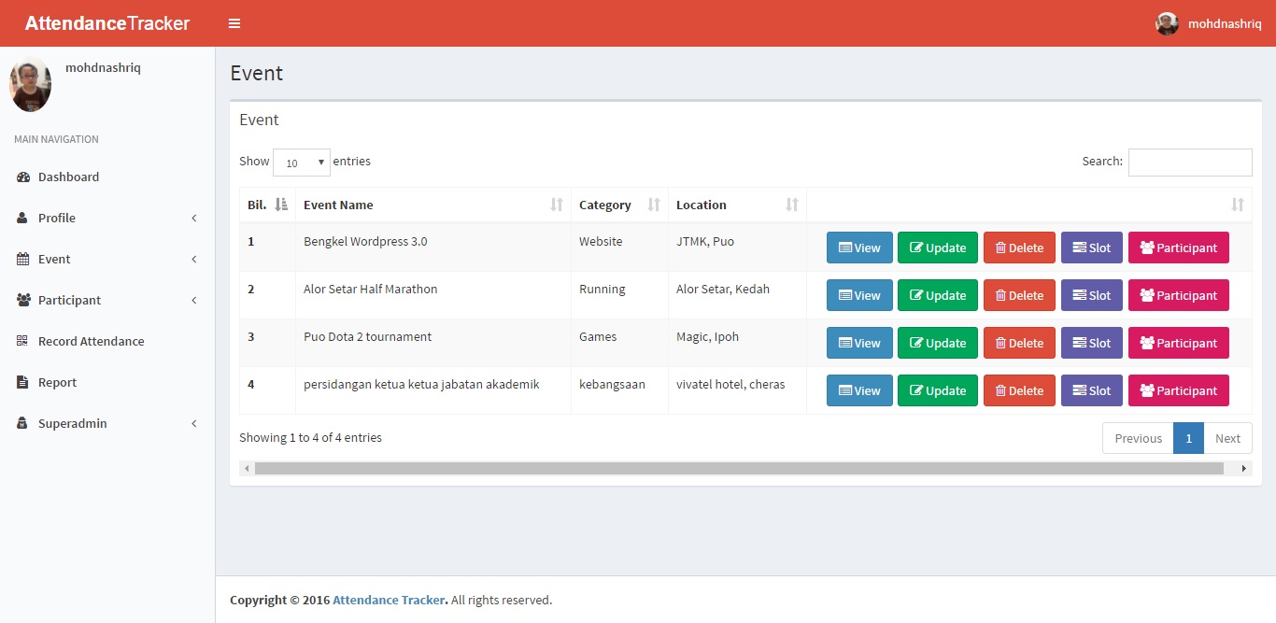
Task: Sort by Location column arrows
Action: [x=792, y=205]
